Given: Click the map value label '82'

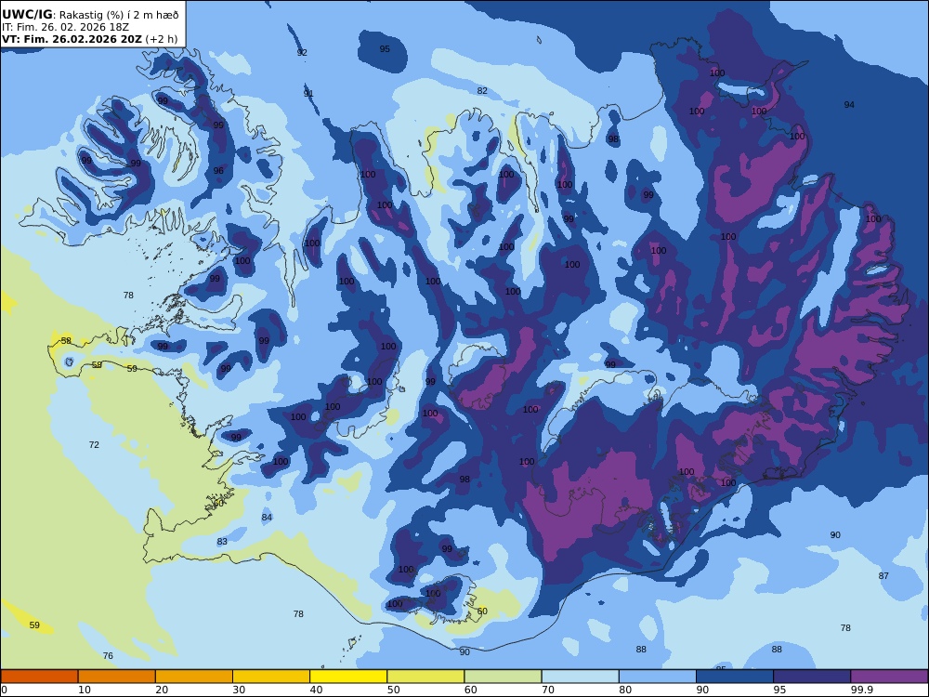Looking at the screenshot, I should point(482,91).
